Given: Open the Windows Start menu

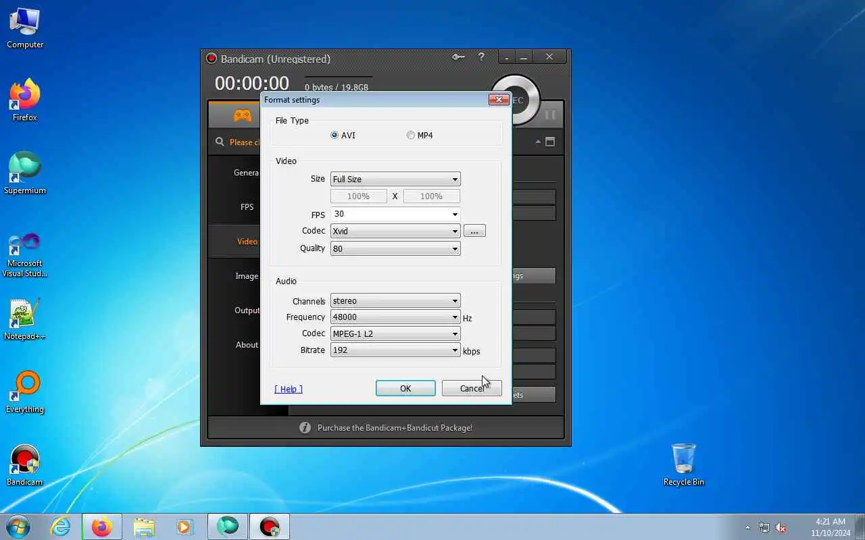Looking at the screenshot, I should pyautogui.click(x=18, y=526).
